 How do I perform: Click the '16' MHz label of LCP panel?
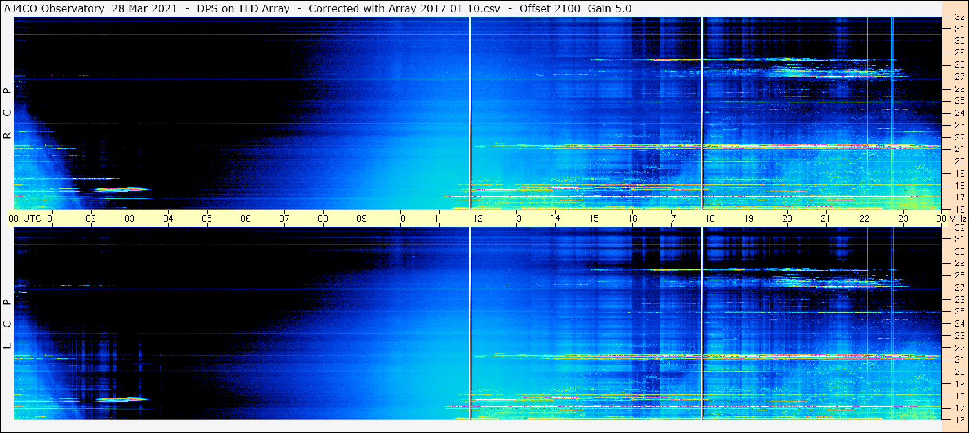tap(959, 419)
